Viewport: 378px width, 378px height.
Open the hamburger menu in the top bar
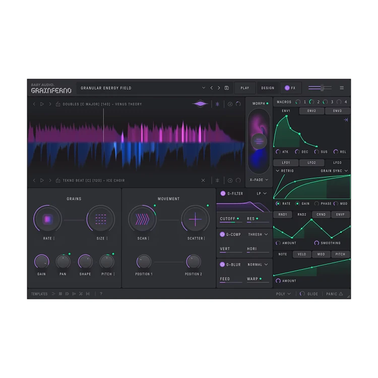tap(342, 88)
